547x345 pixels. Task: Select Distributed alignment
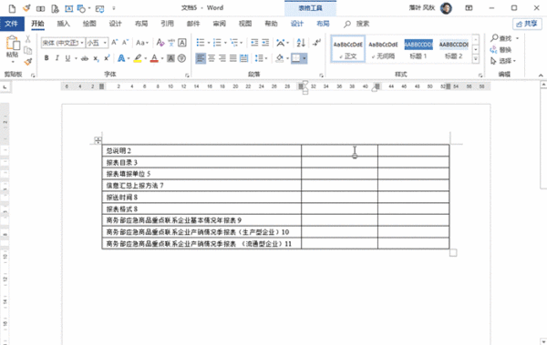pos(243,58)
